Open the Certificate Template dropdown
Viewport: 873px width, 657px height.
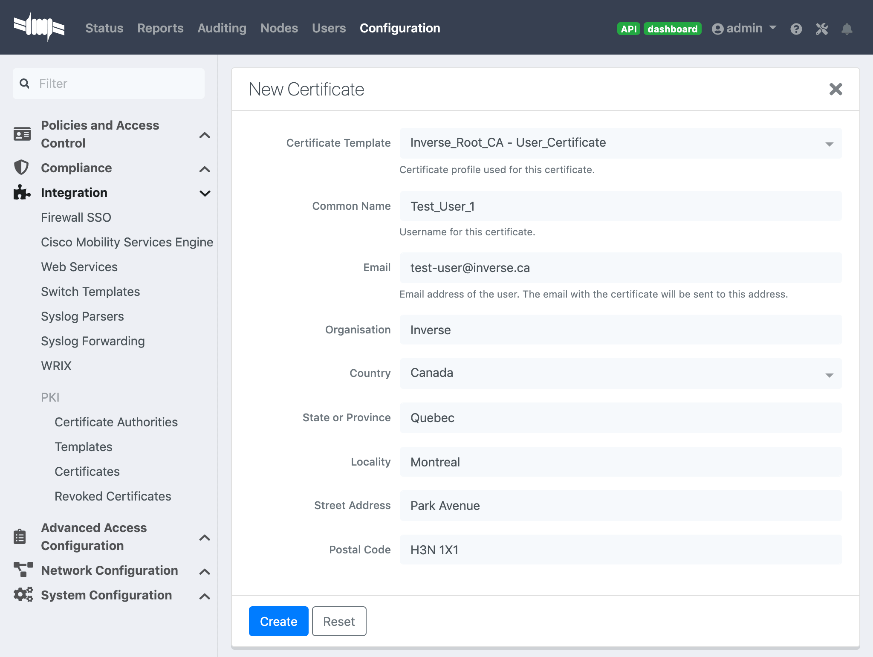tap(620, 143)
